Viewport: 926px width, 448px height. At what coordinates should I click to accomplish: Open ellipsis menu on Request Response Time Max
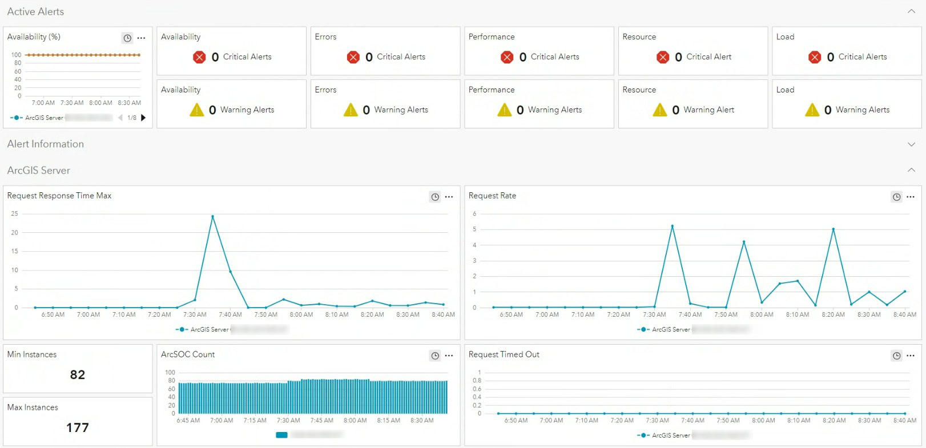click(x=449, y=197)
